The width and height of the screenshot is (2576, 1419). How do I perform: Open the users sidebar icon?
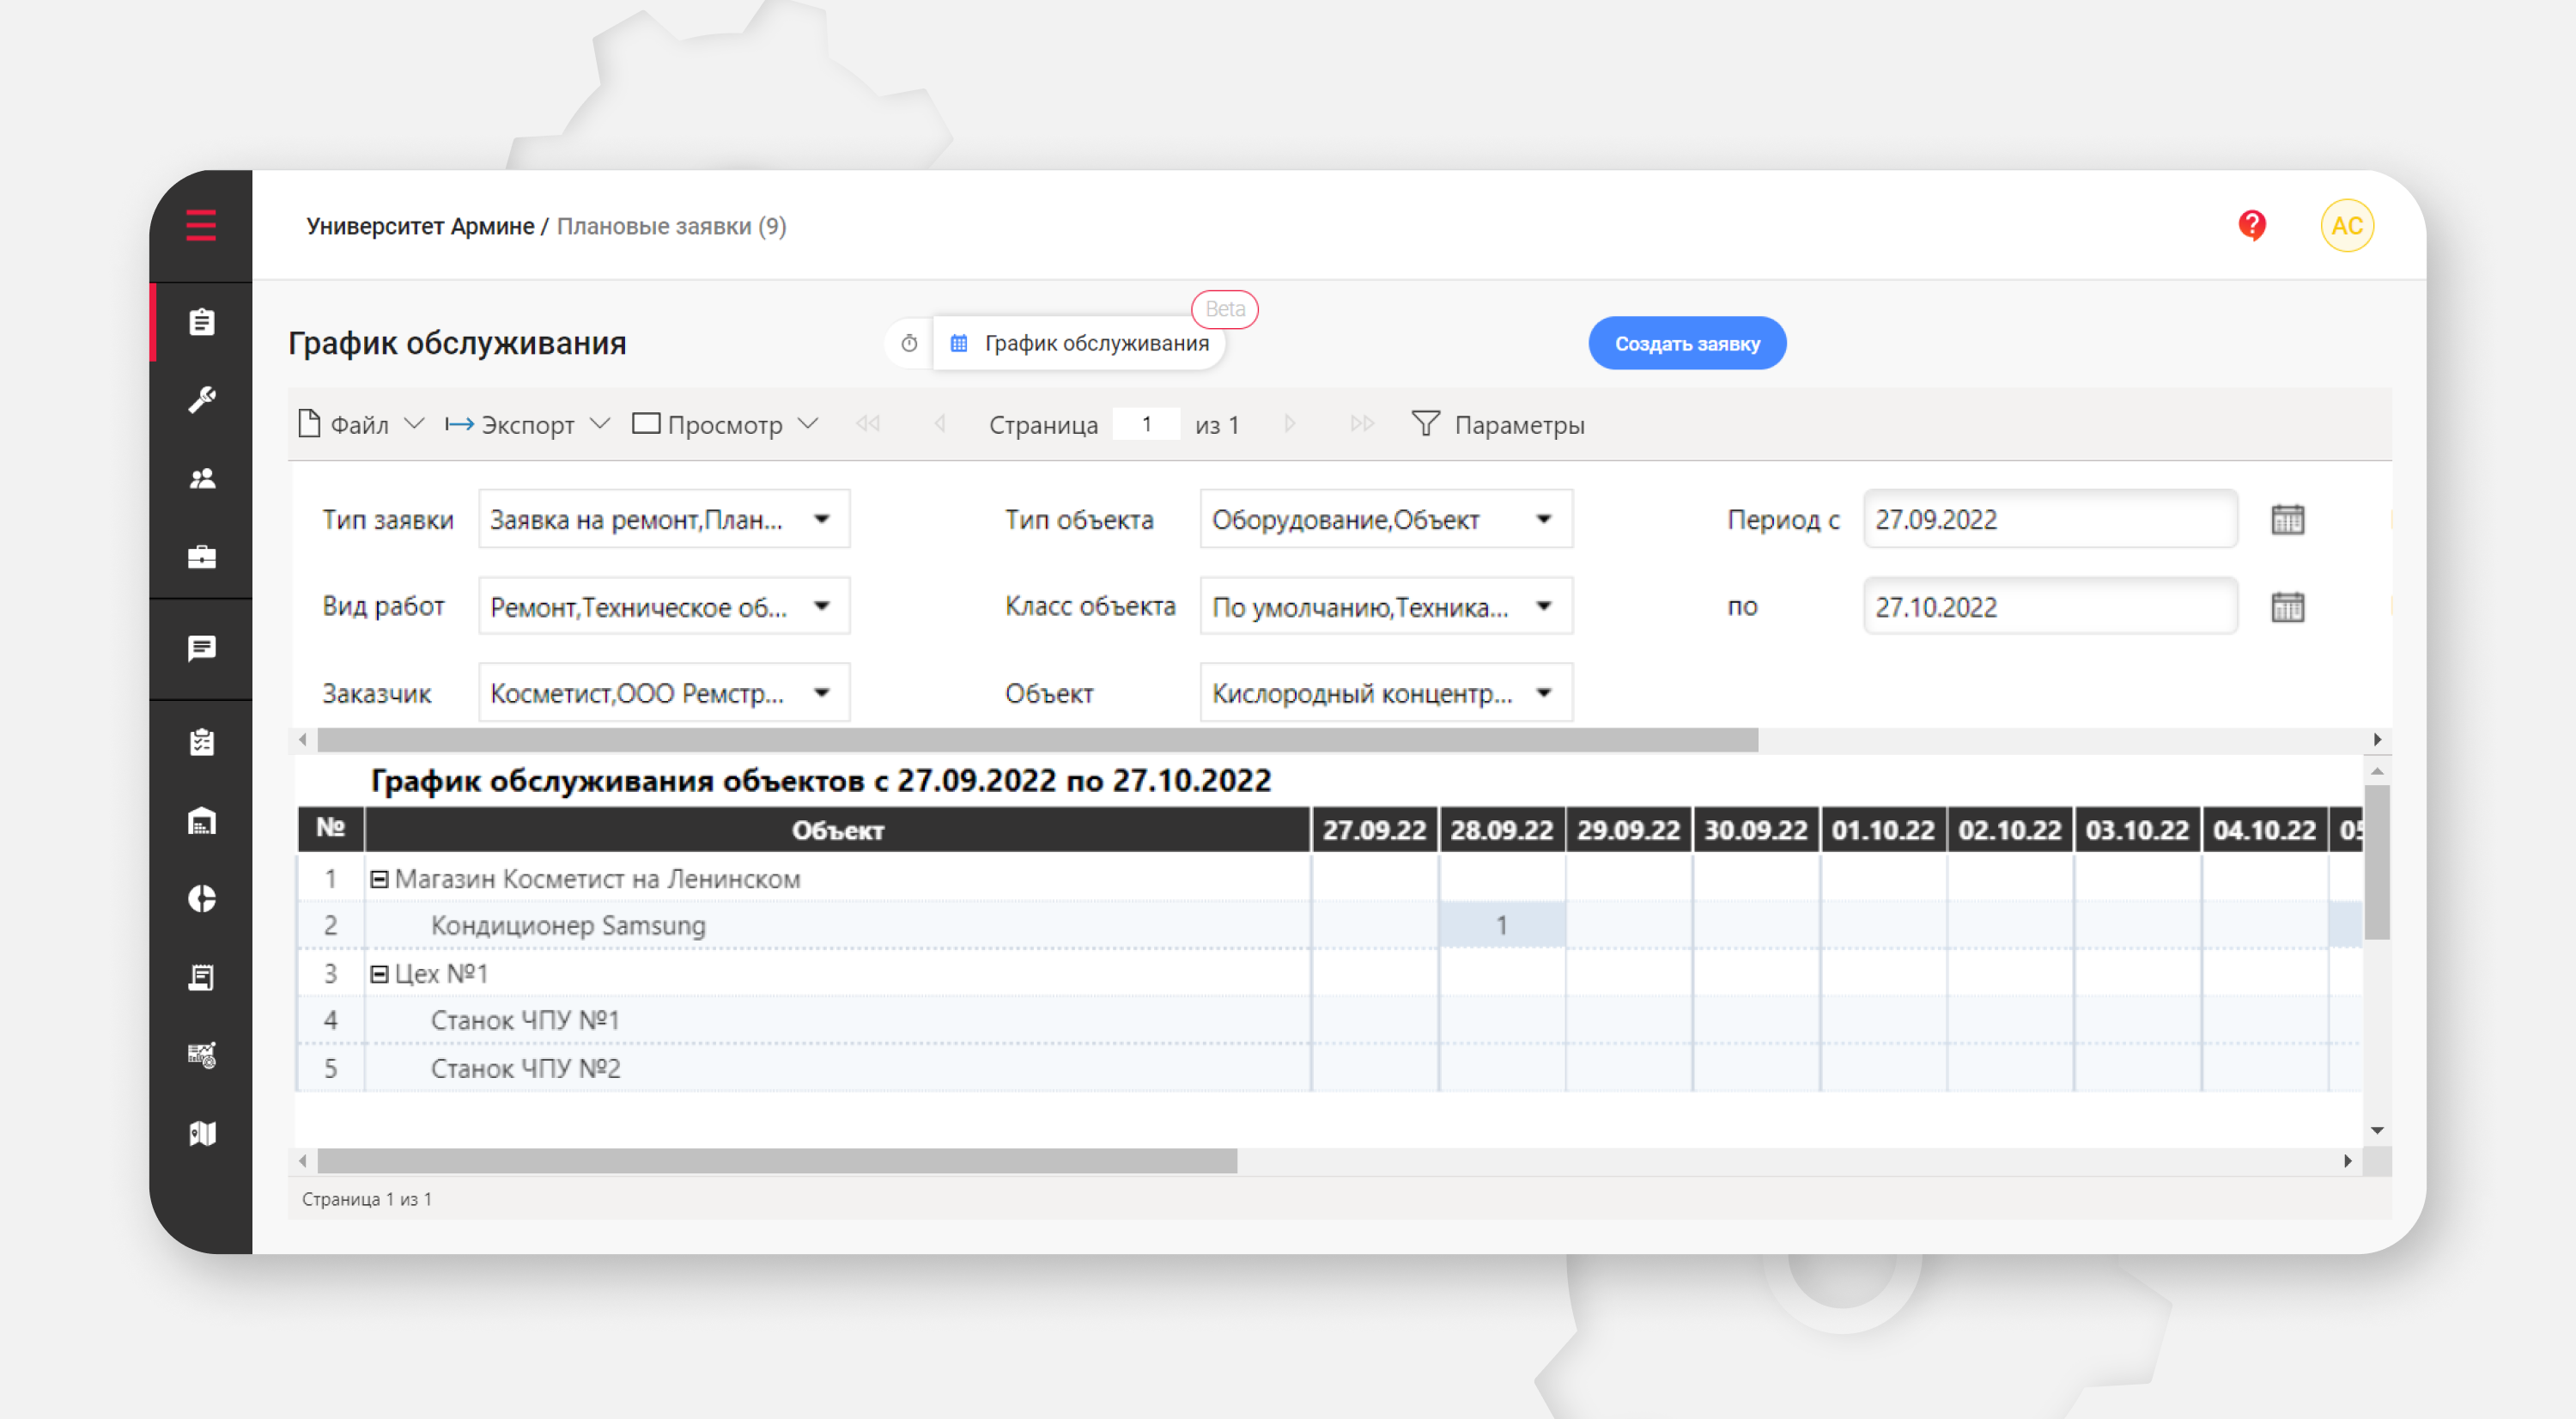(x=202, y=479)
